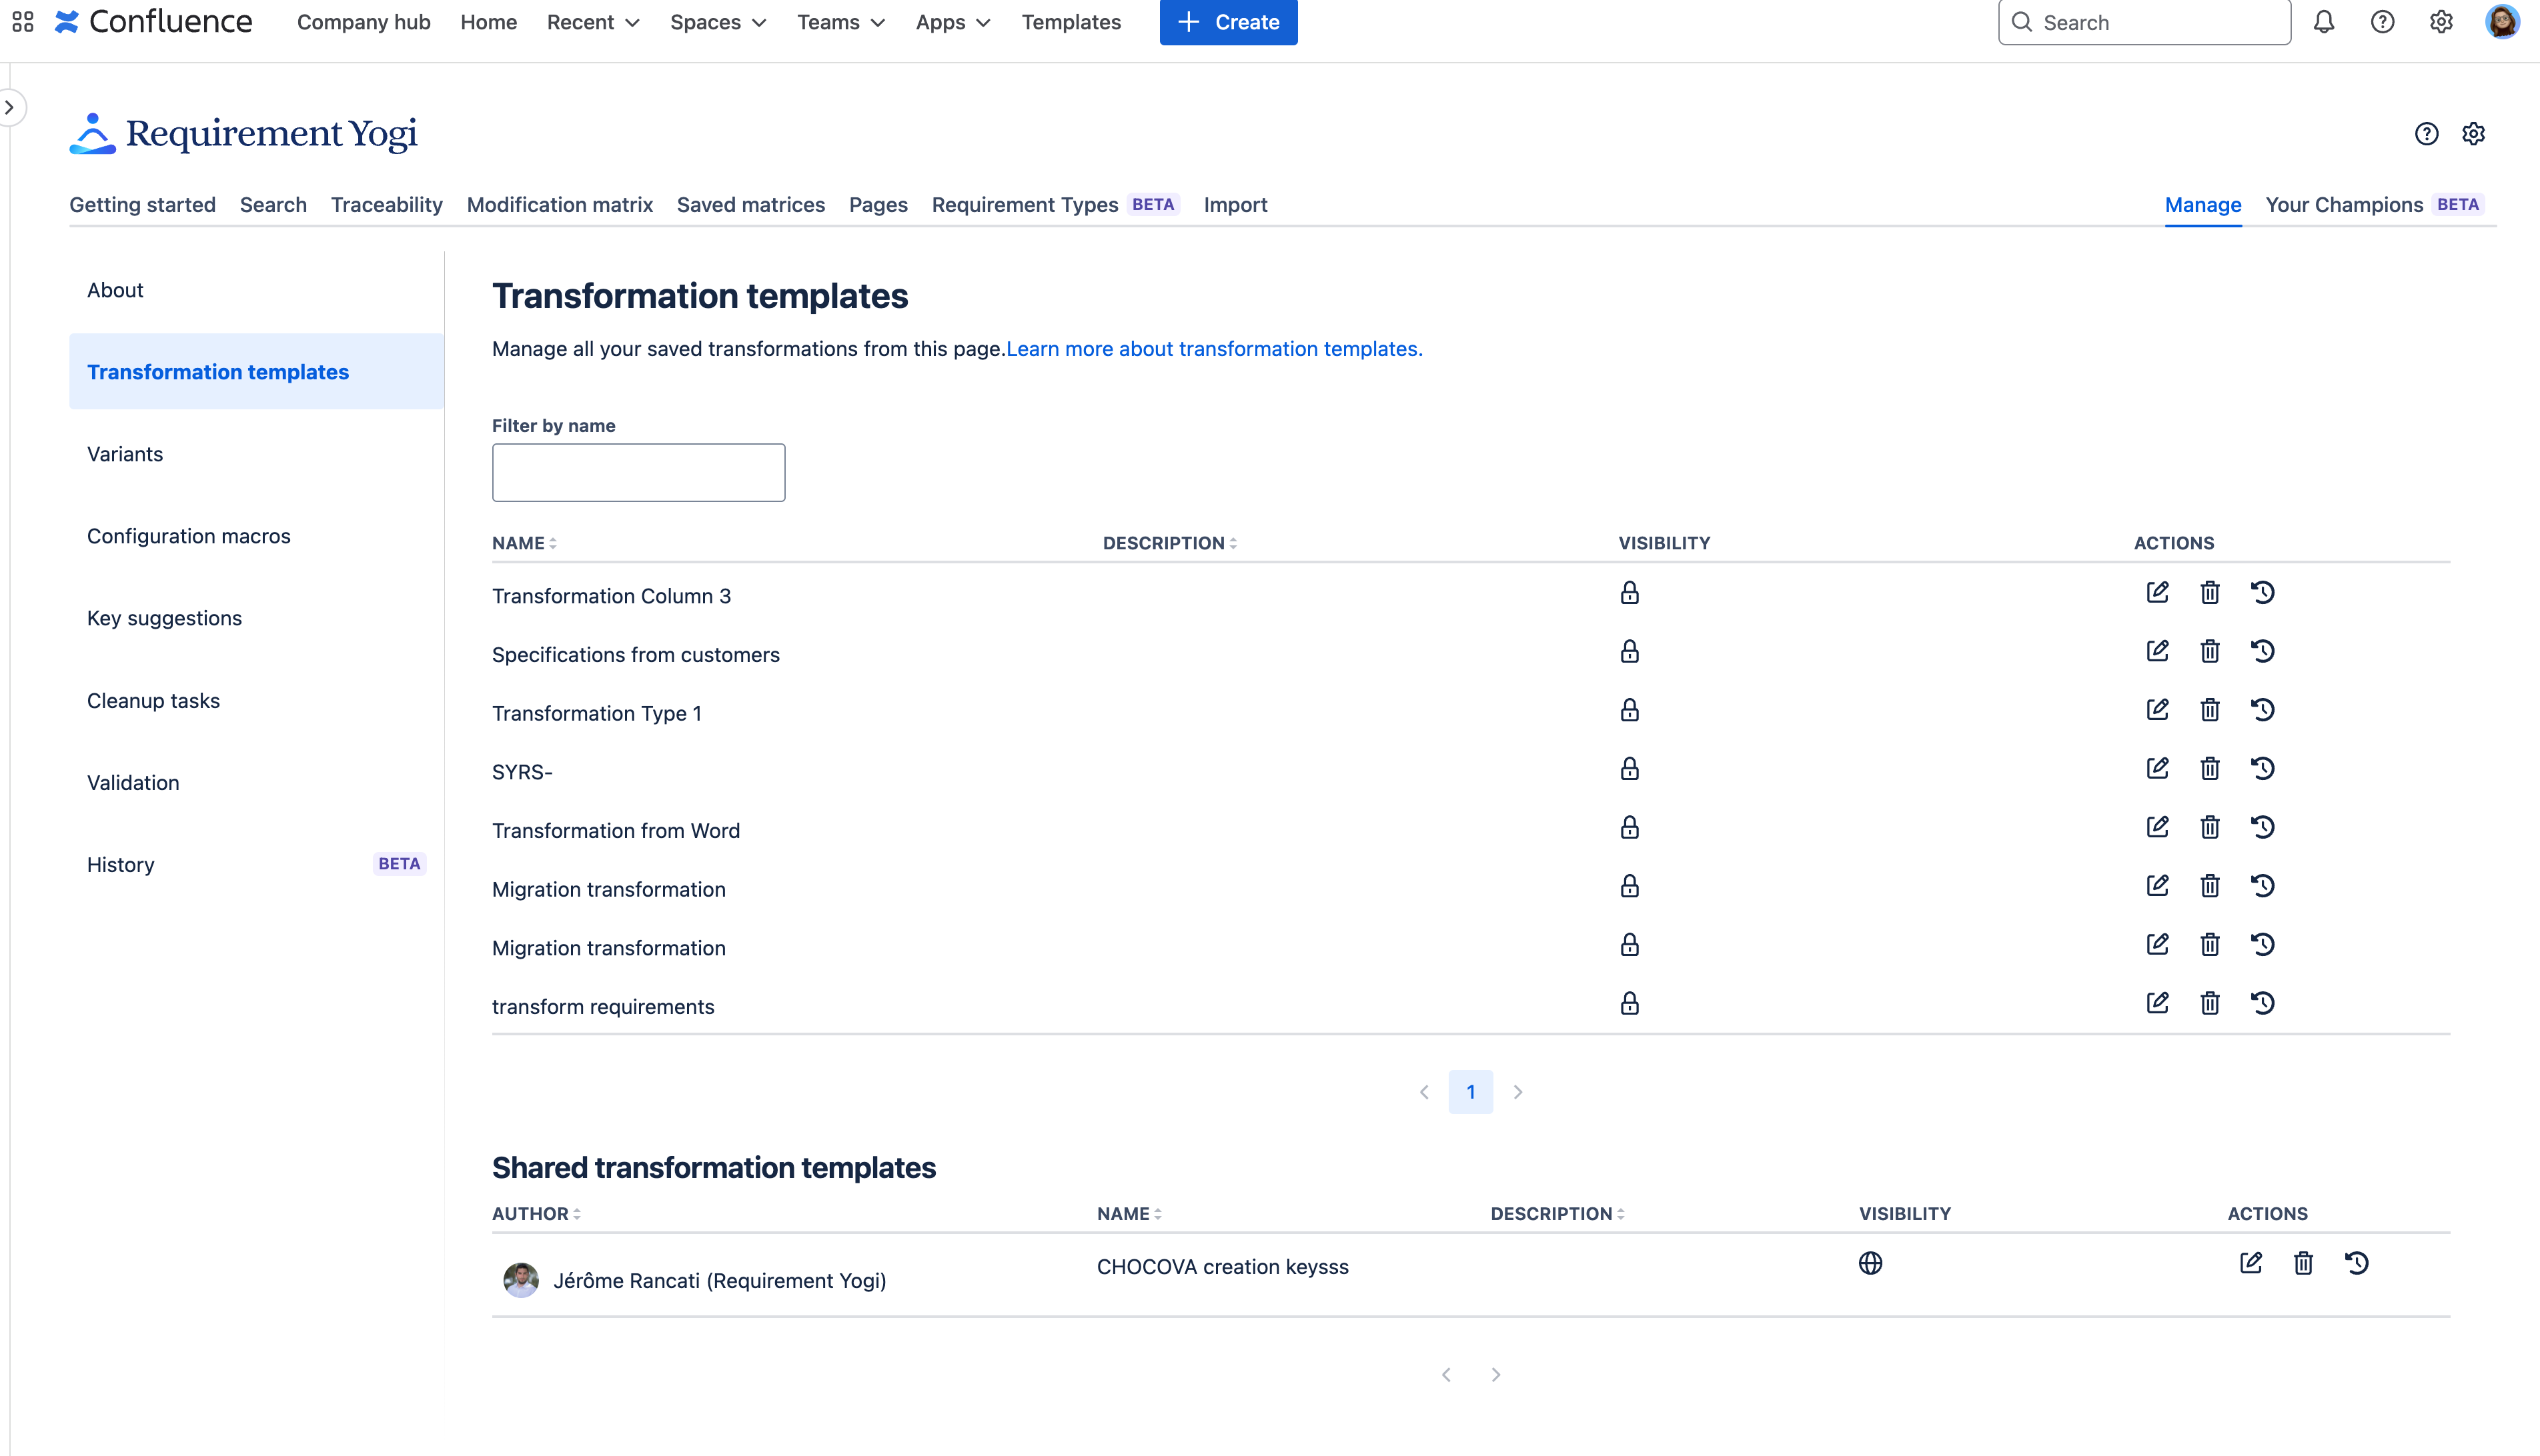Edit the Transformation Column 3 template
This screenshot has height=1456, width=2540.
point(2157,593)
